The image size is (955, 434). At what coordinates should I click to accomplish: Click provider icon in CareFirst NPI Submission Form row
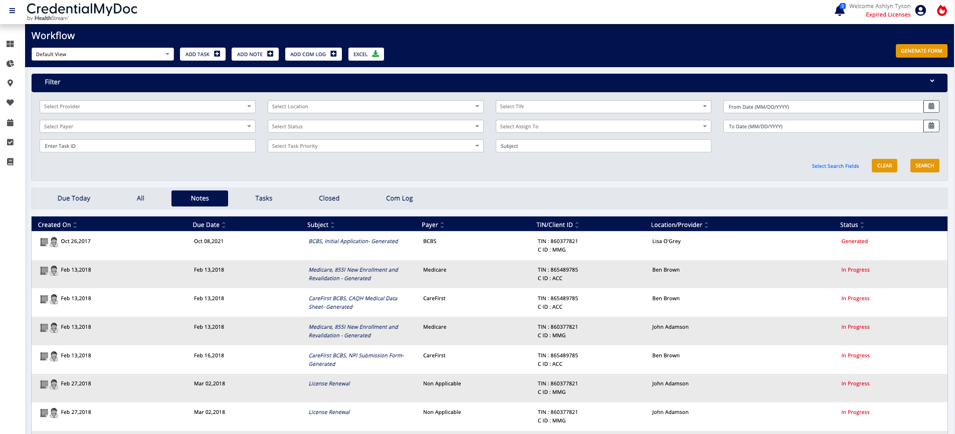click(54, 356)
